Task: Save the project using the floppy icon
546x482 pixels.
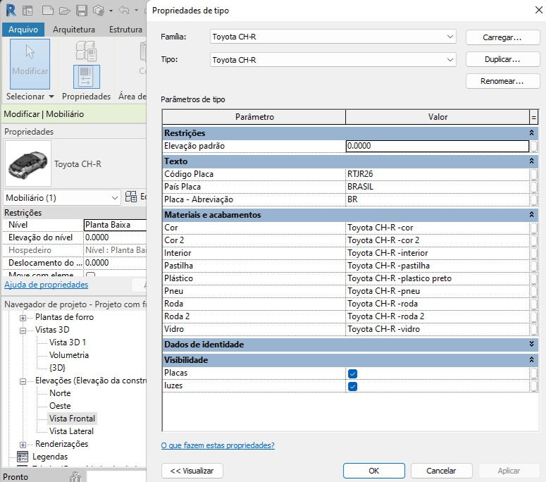Action: (x=82, y=11)
